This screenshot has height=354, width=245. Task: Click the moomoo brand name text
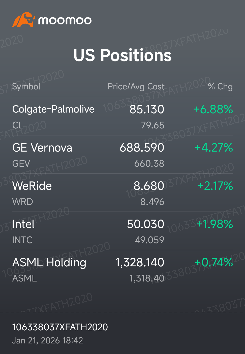coord(65,20)
